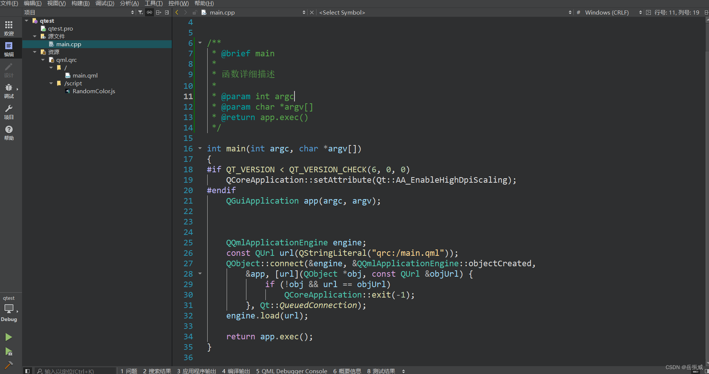Screen dimensions: 709x374
Task: Run the project with green play button
Action: click(x=9, y=337)
